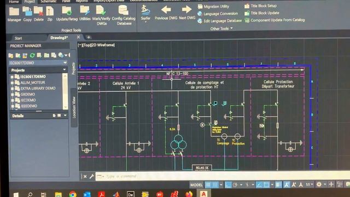Run Title Block Update
This screenshot has width=350, height=197.
click(262, 13)
